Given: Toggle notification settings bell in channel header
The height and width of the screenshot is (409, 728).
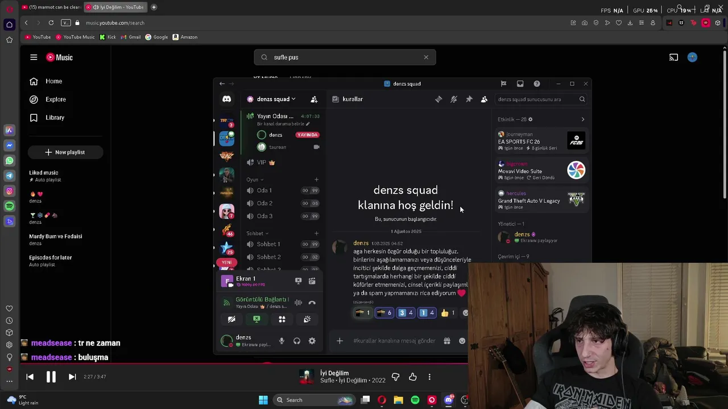Looking at the screenshot, I should click(454, 99).
